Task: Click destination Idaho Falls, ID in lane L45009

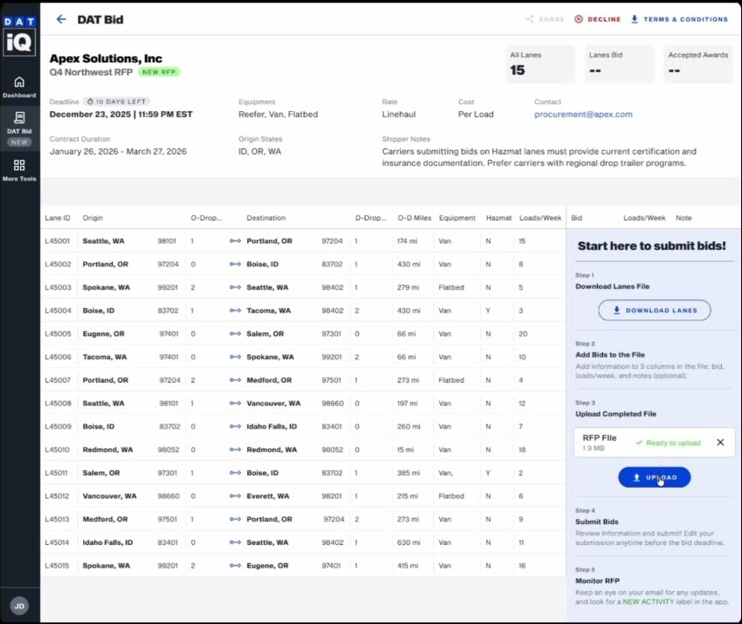Action: (x=272, y=426)
